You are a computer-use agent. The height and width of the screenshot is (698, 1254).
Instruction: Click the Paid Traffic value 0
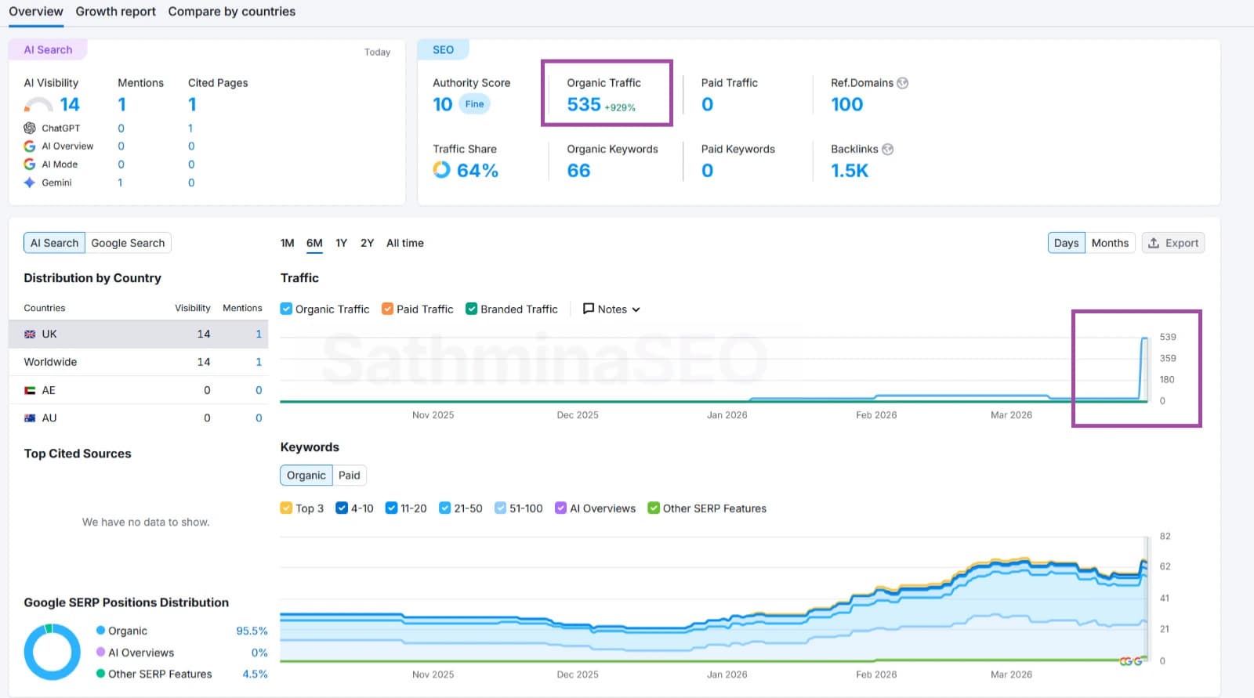point(707,105)
